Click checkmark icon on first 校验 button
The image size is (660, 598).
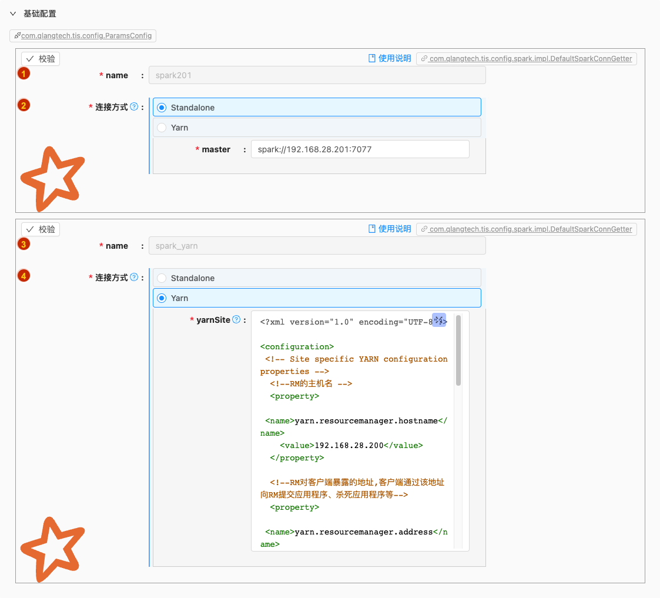click(x=30, y=59)
